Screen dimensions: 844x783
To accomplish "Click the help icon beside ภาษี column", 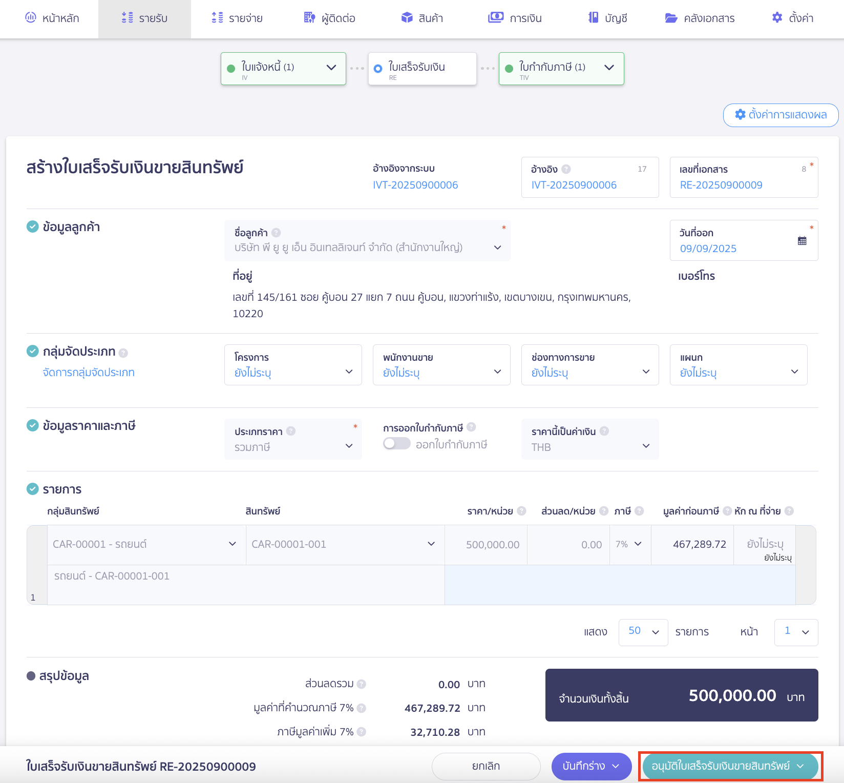I will [639, 511].
